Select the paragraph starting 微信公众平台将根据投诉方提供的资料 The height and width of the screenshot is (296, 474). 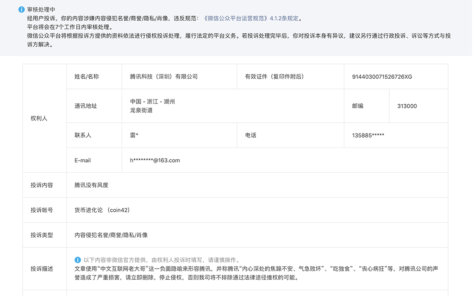pos(239,40)
